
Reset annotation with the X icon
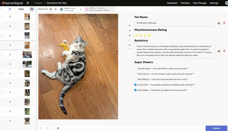(53, 128)
